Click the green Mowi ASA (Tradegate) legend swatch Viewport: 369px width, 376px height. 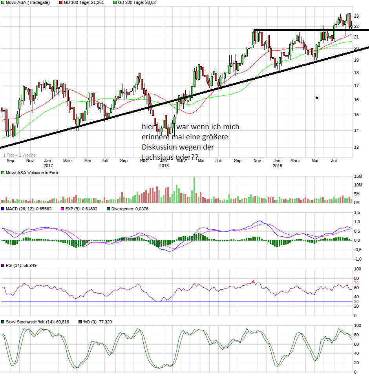click(x=3, y=3)
